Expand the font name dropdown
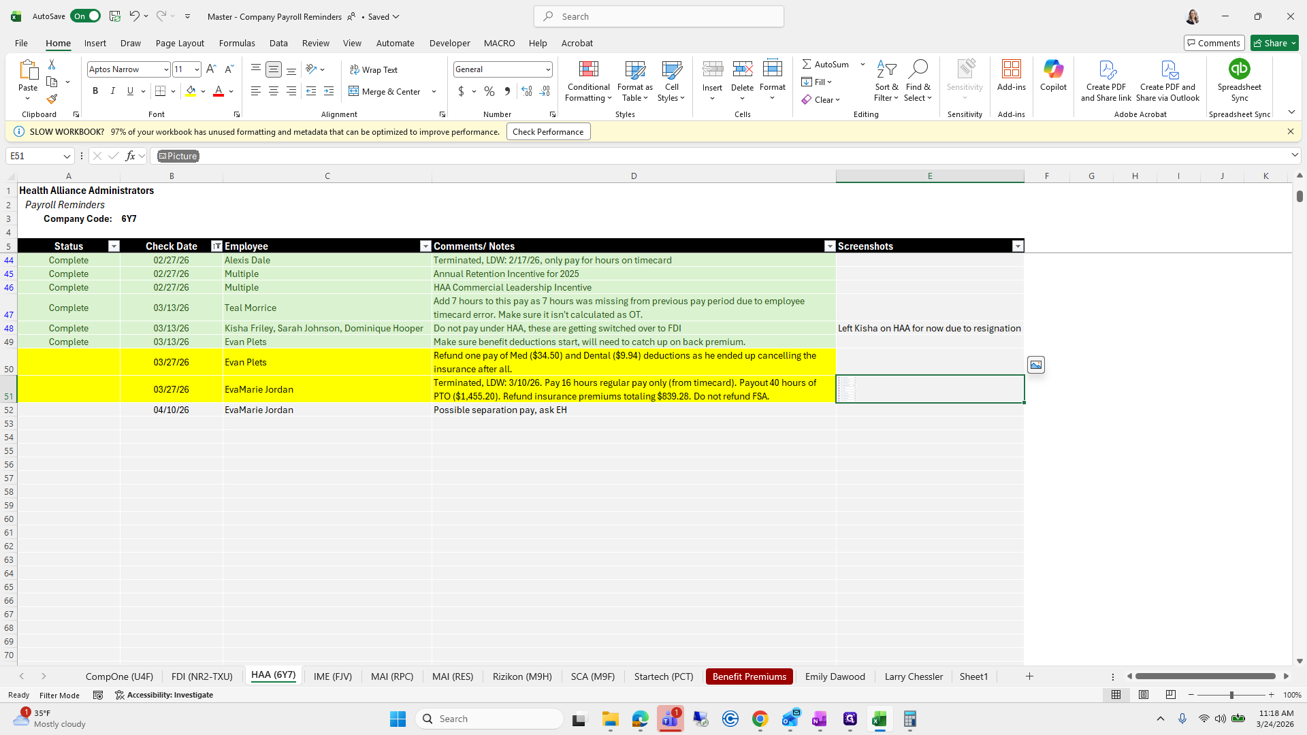This screenshot has width=1307, height=735. click(165, 69)
